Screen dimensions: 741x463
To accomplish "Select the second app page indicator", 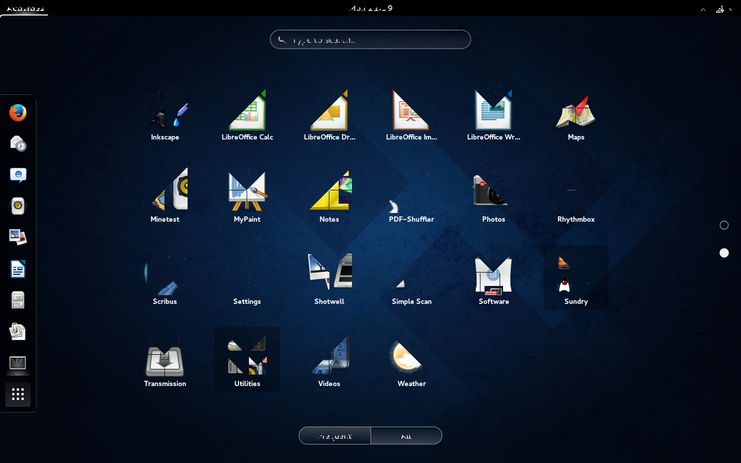I will click(724, 253).
